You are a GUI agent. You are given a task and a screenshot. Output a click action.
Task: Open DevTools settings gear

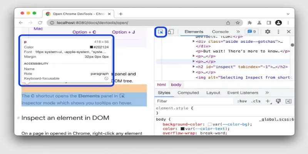point(268,32)
